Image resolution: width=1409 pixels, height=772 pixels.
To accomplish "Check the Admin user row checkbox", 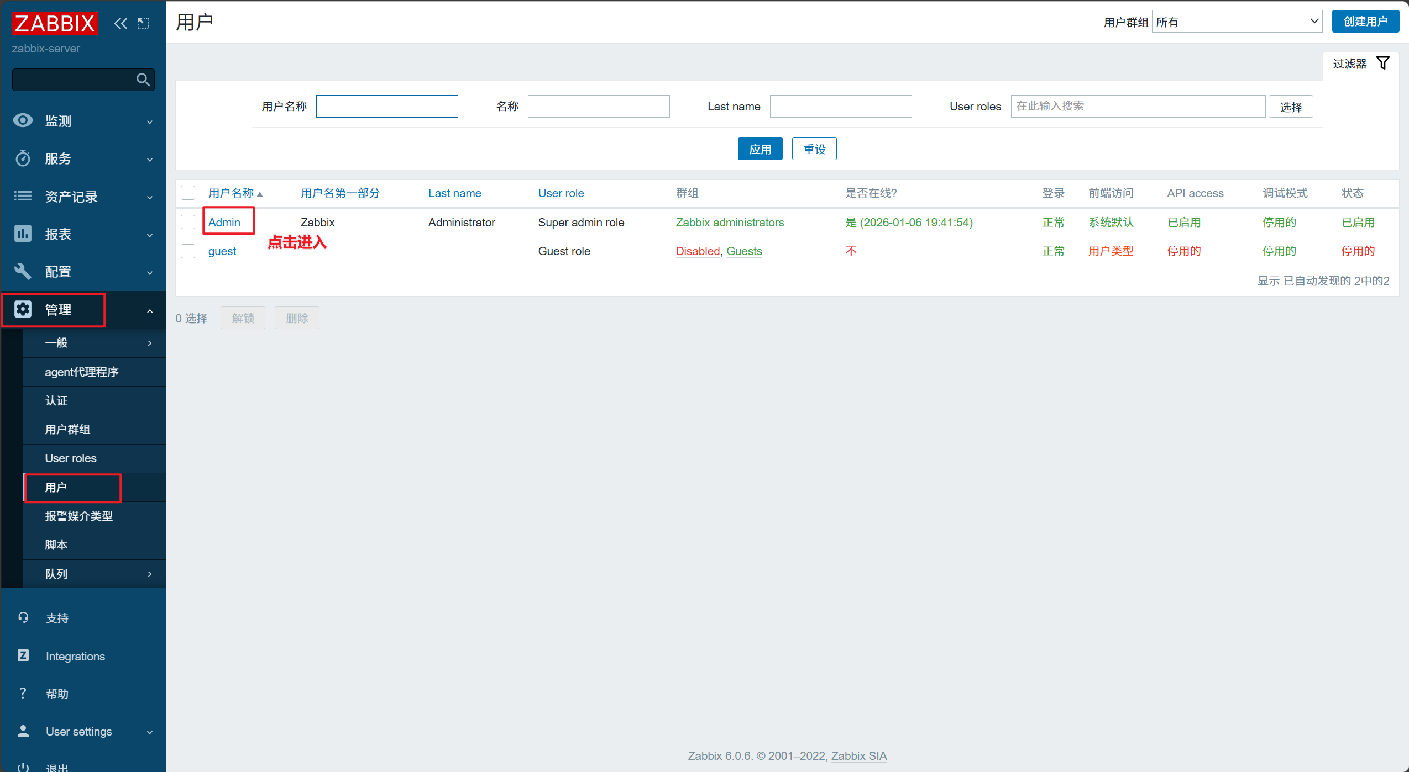I will [188, 222].
